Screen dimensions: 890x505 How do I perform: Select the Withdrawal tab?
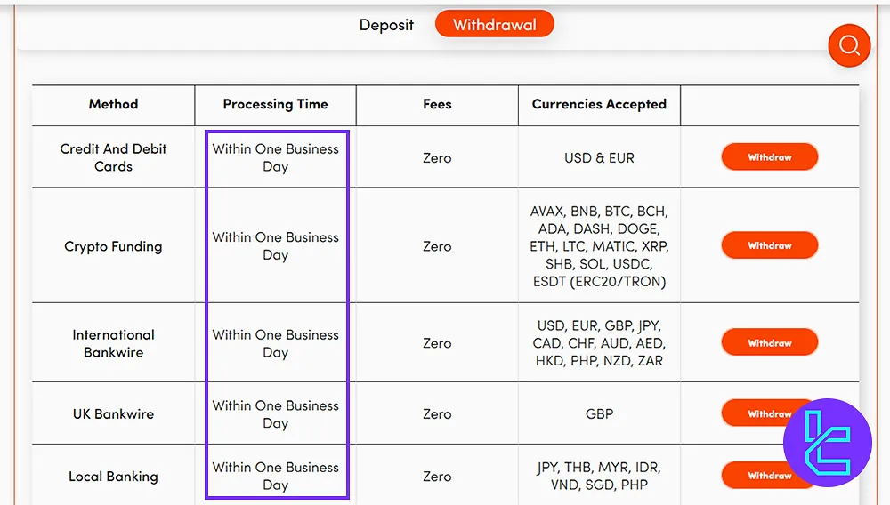click(494, 24)
